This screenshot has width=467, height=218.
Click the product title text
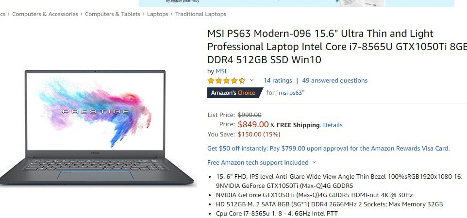337,47
